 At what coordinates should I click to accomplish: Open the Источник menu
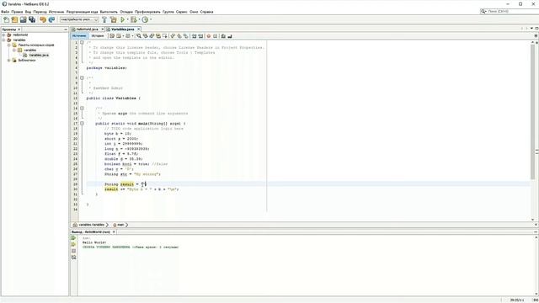[x=56, y=12]
